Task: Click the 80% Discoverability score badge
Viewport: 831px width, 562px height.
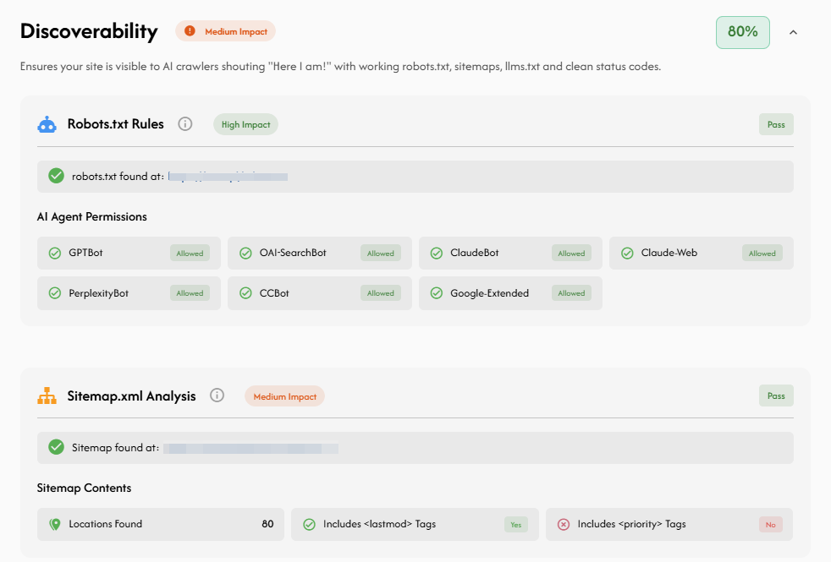Action: (x=742, y=32)
